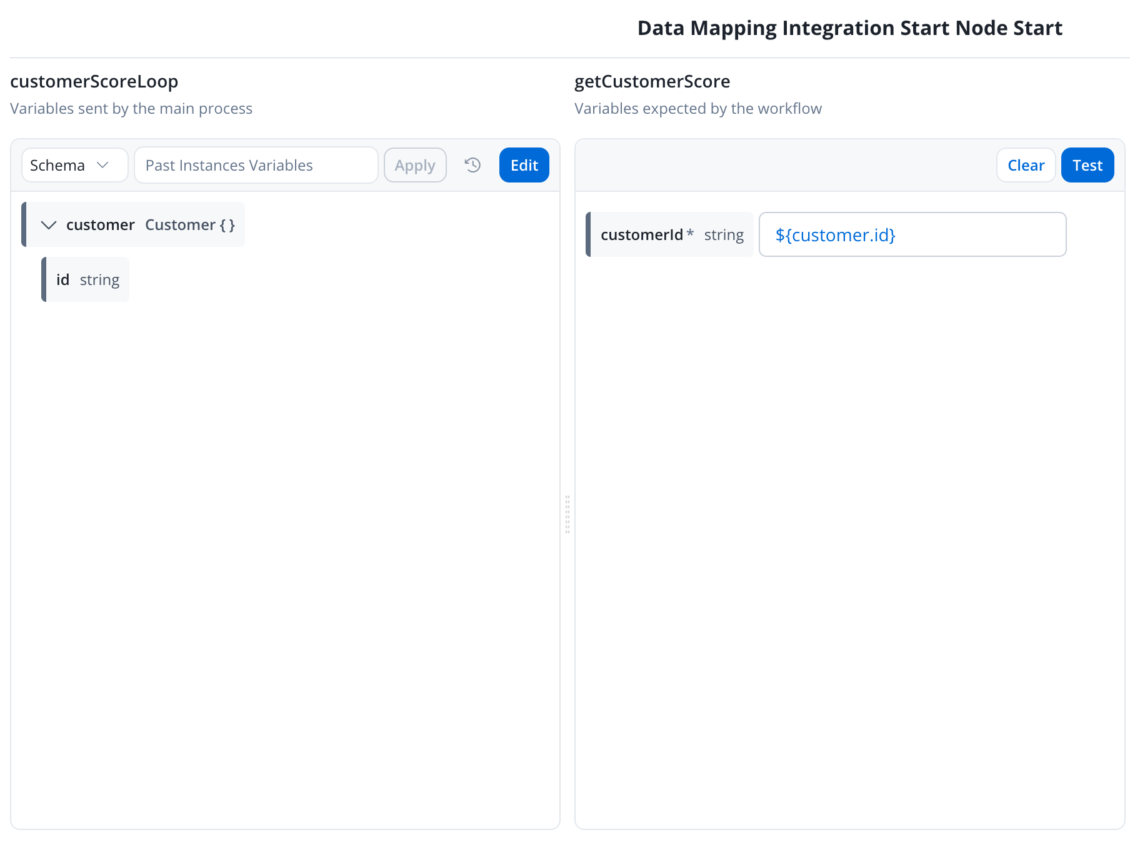
Task: Click the Past Instances Variables field
Action: coord(256,165)
